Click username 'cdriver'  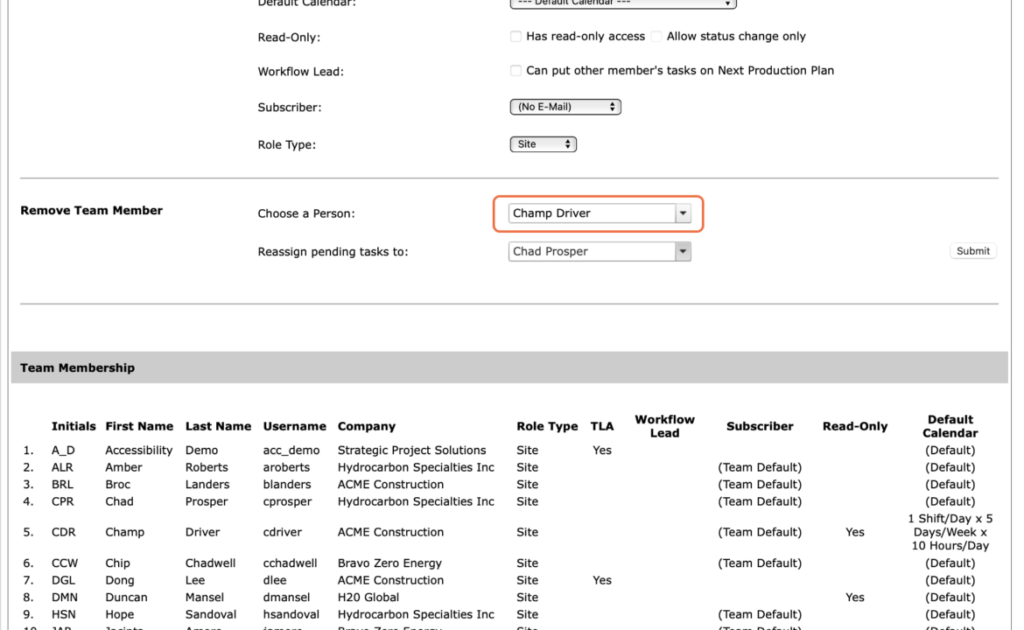[x=282, y=532]
